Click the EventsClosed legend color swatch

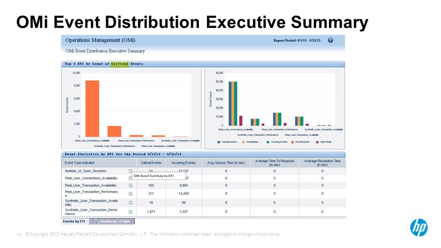293,142
